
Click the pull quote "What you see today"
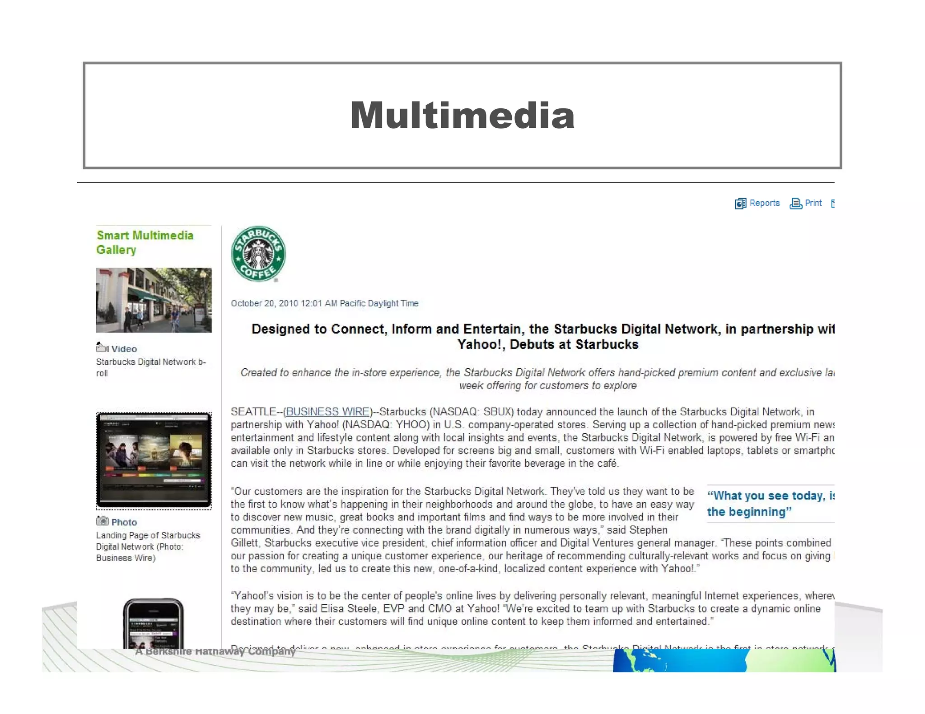[x=771, y=504]
